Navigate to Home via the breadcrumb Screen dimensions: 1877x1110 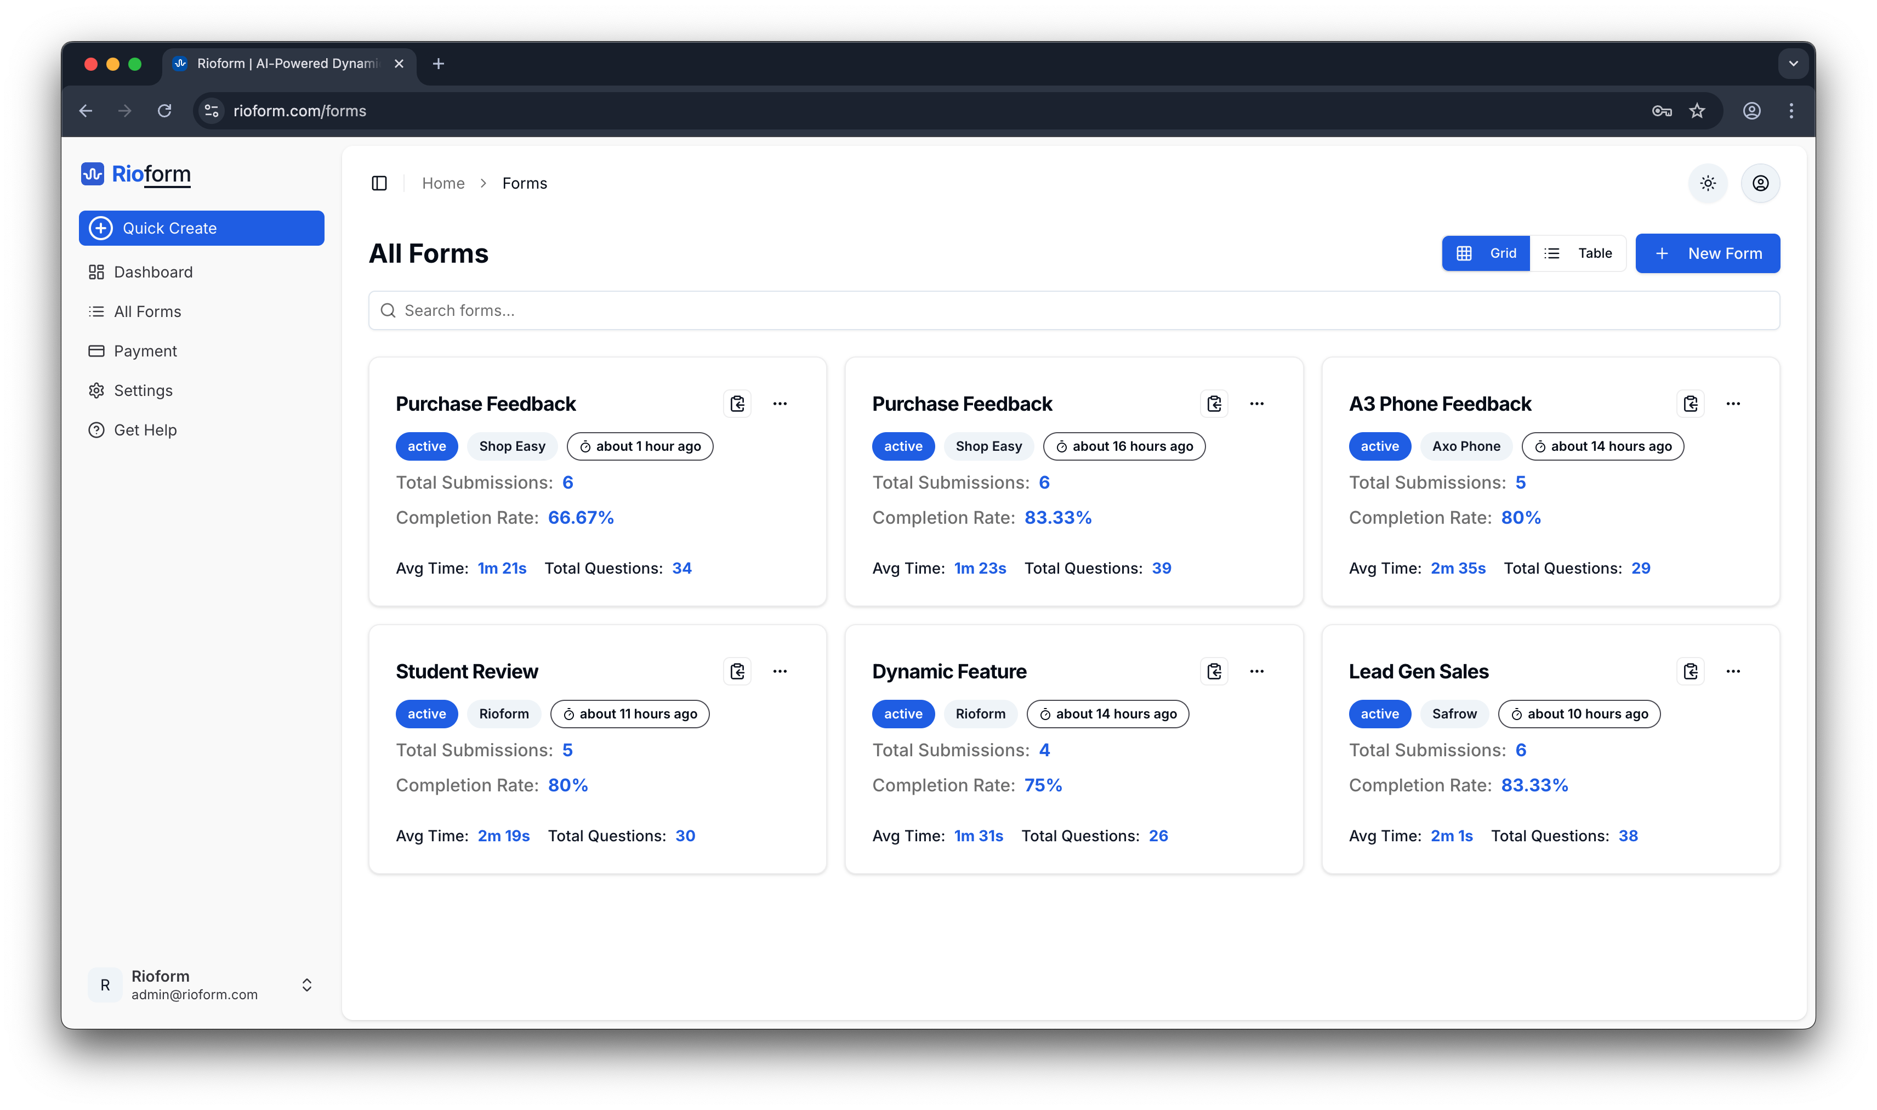click(442, 183)
